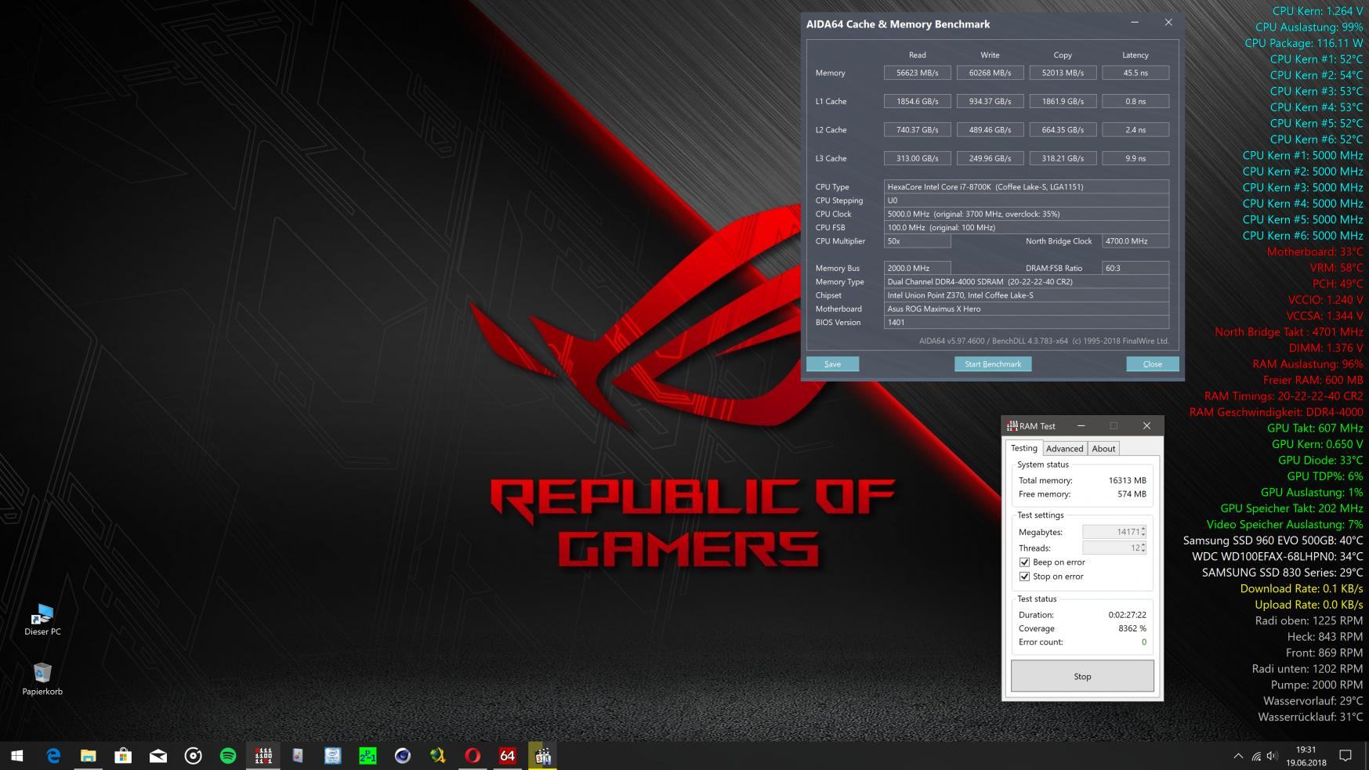Click the small grey document taskbar icon

point(298,756)
